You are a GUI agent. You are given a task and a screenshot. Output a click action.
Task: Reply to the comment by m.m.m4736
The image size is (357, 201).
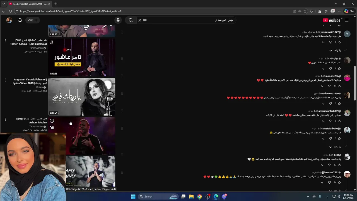coord(322,86)
